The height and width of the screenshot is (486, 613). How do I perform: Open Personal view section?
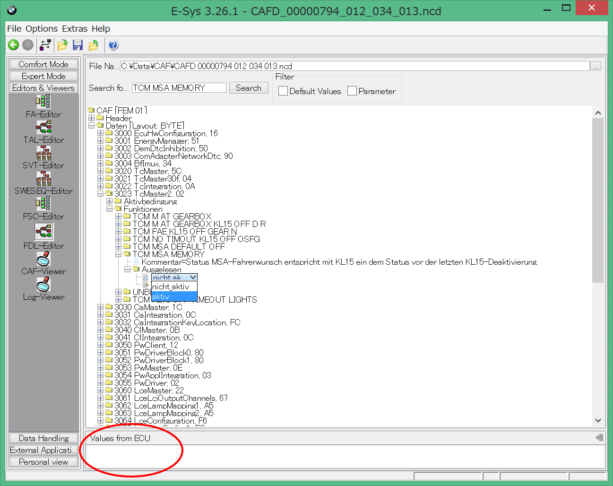43,462
